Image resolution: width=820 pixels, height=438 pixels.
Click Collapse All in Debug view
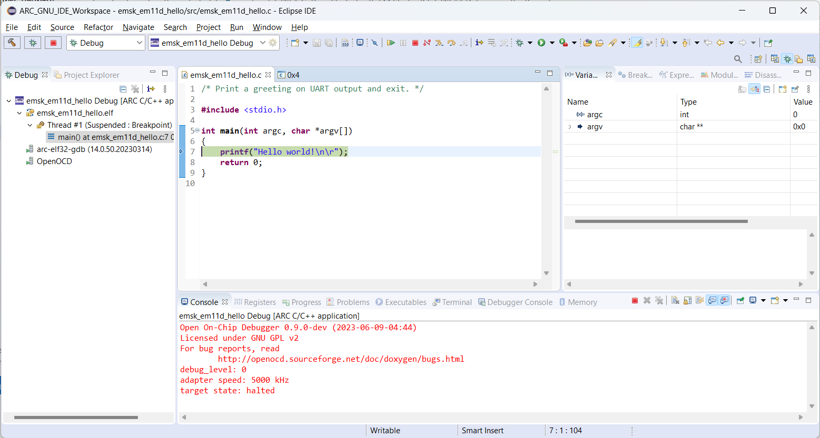click(x=123, y=89)
